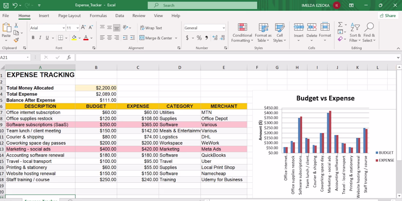Expand the formula bar chevron
Viewport: 402px width, 201px height.
tap(398, 58)
